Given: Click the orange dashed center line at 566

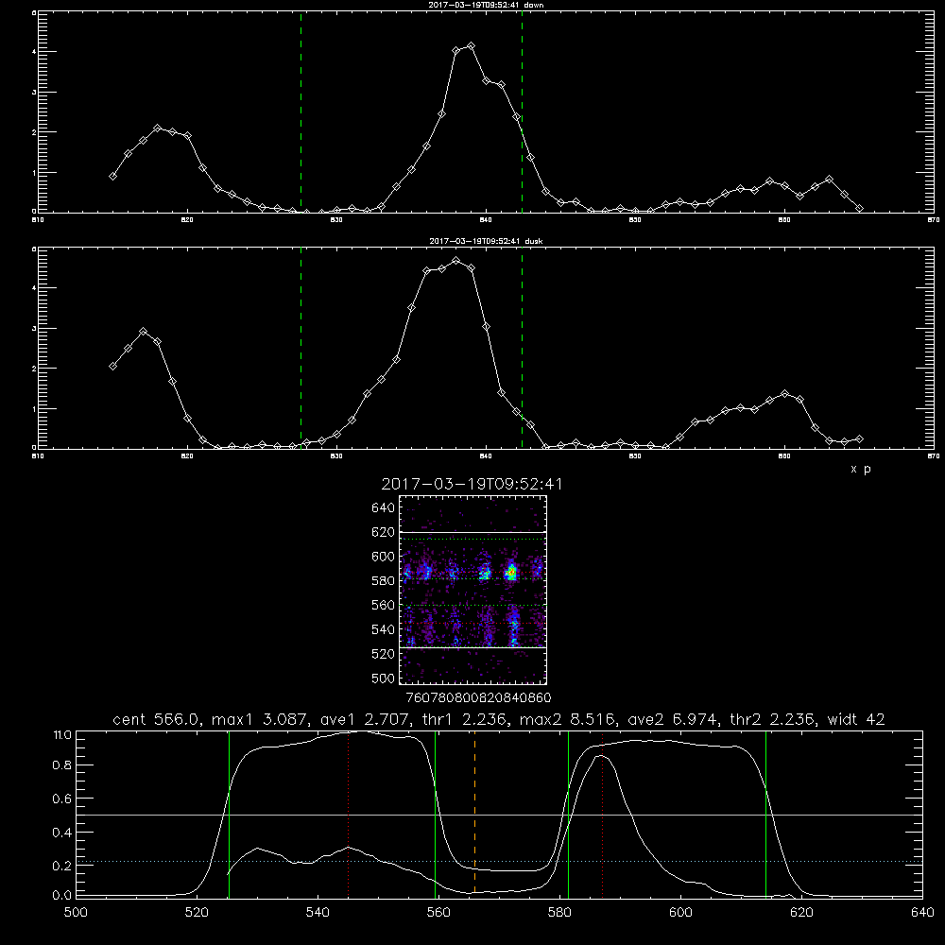Looking at the screenshot, I should [475, 814].
